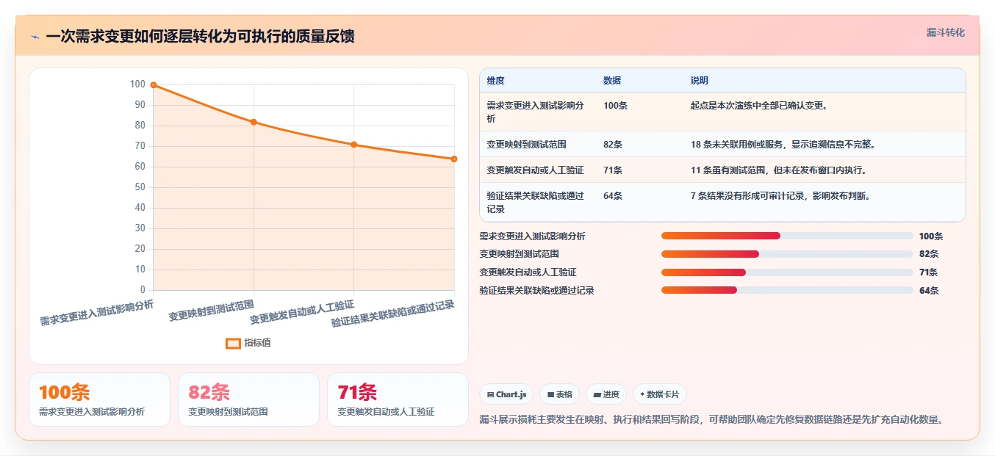Image resolution: width=995 pixels, height=456 pixels.
Task: Click the chart data point at 100
Action: (154, 84)
